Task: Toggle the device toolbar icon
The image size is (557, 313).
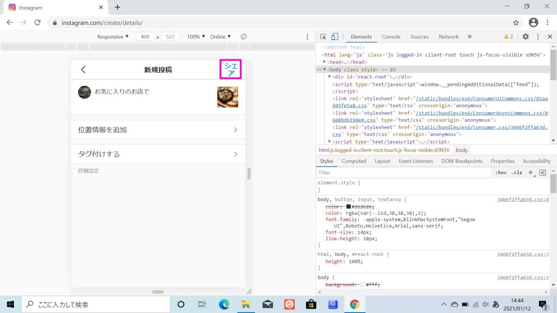Action: point(335,37)
